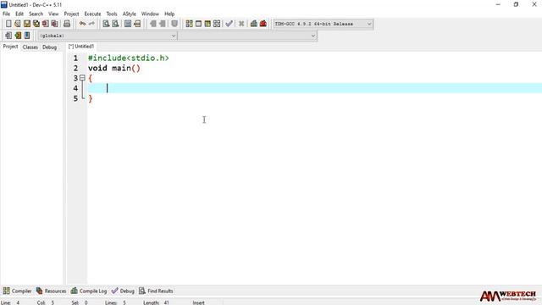Click the Print toolbar icon
Viewport: 542px width, 305px height.
click(x=67, y=24)
